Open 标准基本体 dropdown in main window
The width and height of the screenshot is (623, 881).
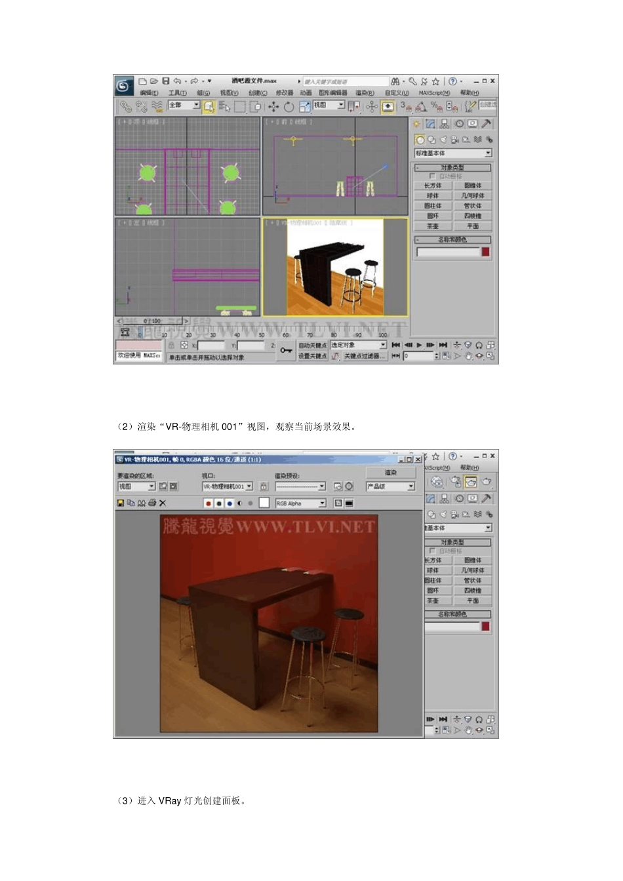tap(452, 153)
